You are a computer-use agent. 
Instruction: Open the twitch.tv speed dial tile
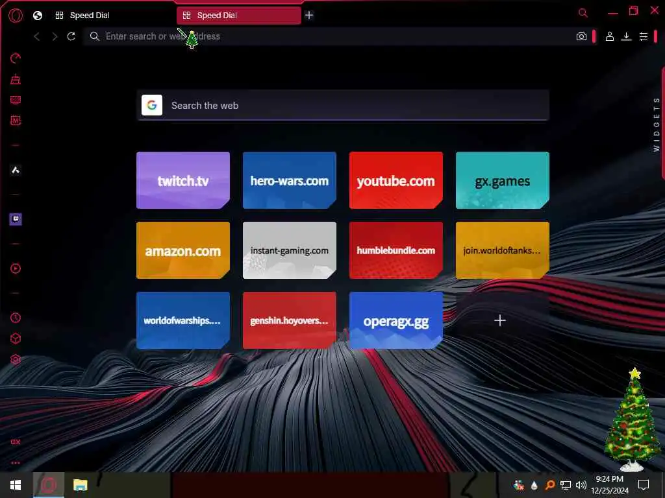click(182, 180)
